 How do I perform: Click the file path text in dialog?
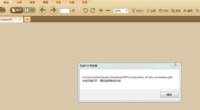[127, 77]
